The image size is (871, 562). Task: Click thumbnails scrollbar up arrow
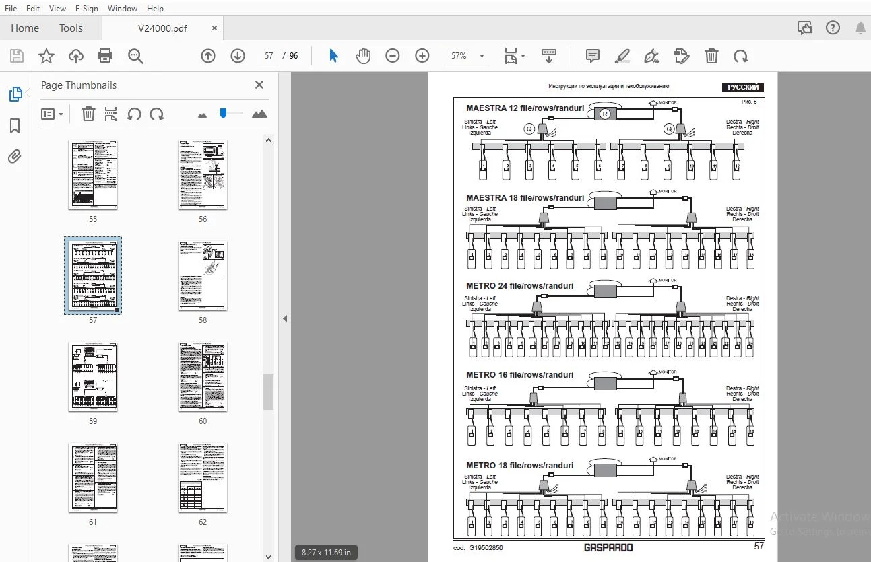268,140
